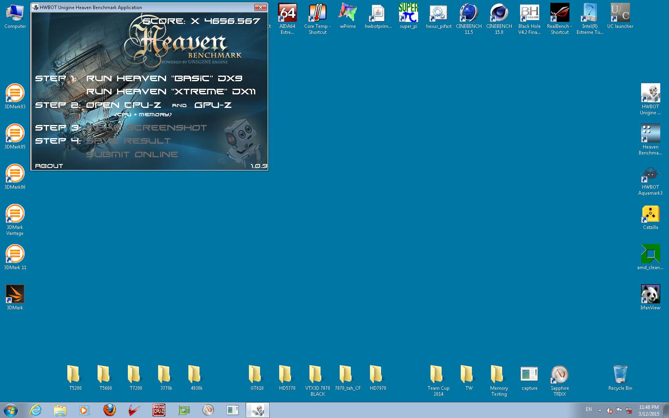This screenshot has height=418, width=669.
Task: Launch Firefox from the taskbar
Action: pos(110,410)
